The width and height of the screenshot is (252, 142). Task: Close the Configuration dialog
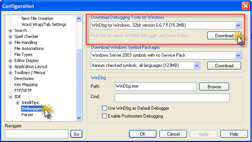pos(246,6)
